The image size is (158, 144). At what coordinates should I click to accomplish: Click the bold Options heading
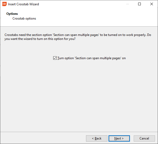pyautogui.click(x=12, y=14)
